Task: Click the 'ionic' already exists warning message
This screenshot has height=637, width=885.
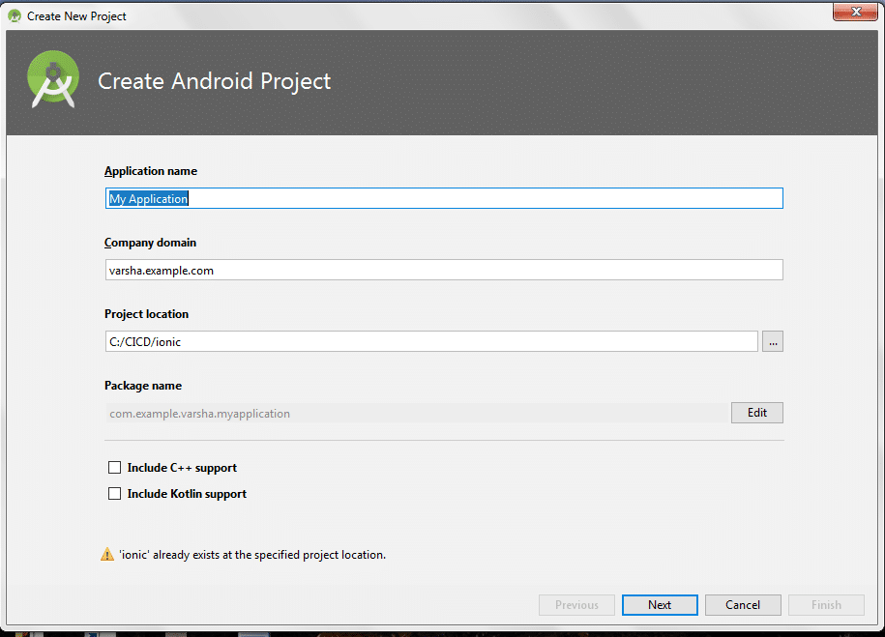Action: [251, 555]
